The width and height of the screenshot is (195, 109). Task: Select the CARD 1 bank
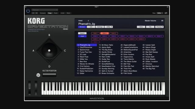[95, 39]
